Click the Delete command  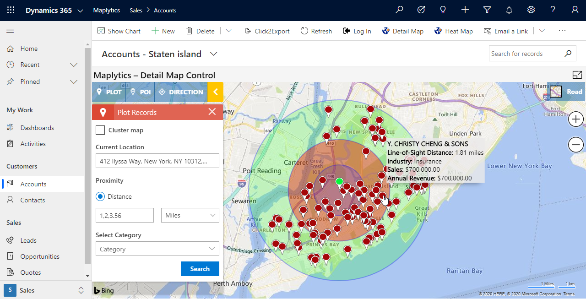pos(200,31)
